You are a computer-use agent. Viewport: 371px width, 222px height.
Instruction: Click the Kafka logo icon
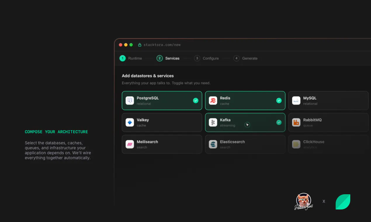(x=213, y=122)
